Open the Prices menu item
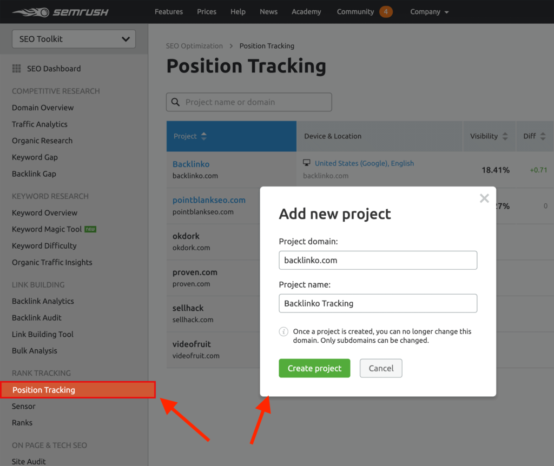The image size is (554, 466). pos(207,12)
